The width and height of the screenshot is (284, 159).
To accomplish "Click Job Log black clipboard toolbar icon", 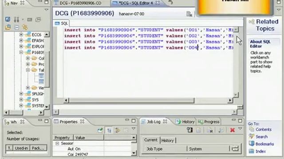I will [189, 130].
